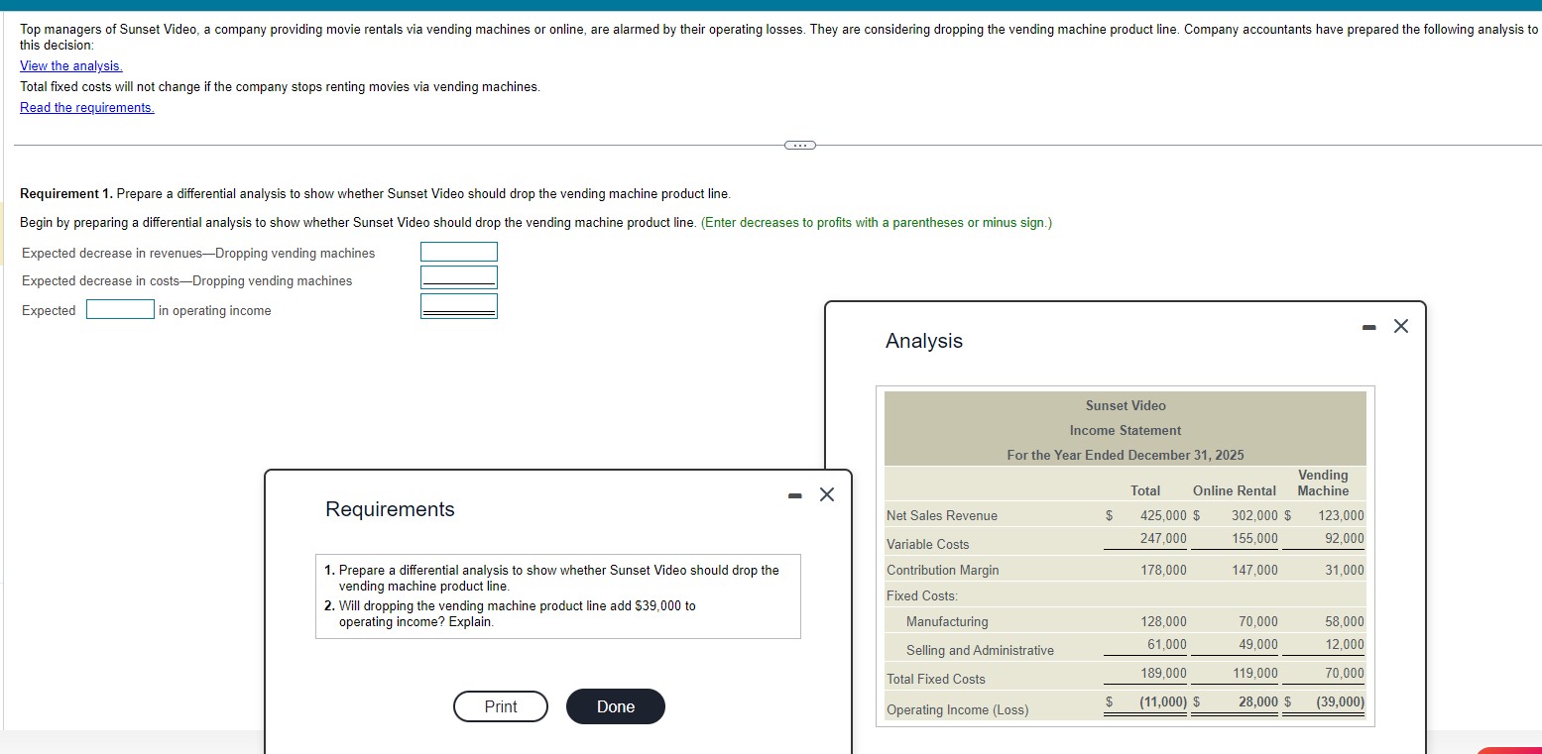The image size is (1542, 754).
Task: Open the "Read the requirements" link
Action: click(86, 107)
